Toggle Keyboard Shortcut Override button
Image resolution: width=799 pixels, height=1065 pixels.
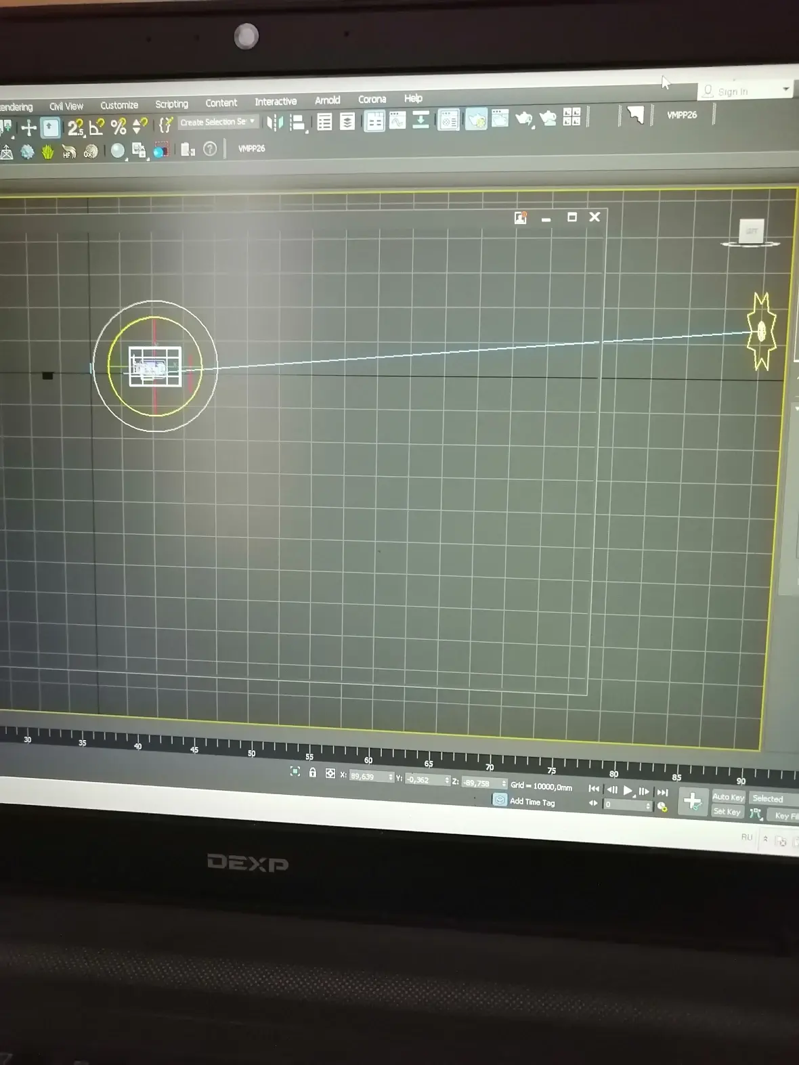51,127
